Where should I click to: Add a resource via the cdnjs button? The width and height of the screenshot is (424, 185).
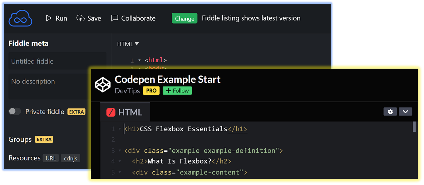click(x=70, y=158)
